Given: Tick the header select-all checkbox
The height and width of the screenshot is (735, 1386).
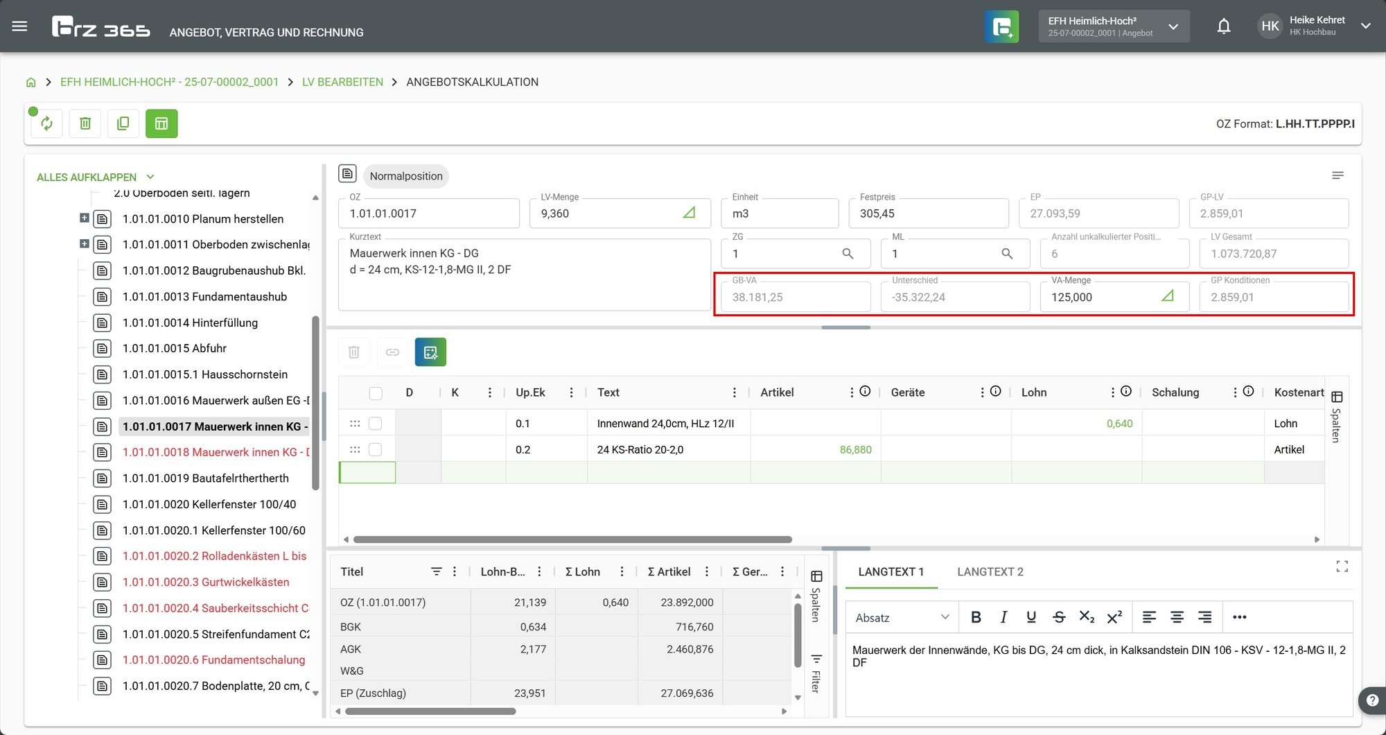Looking at the screenshot, I should tap(376, 393).
